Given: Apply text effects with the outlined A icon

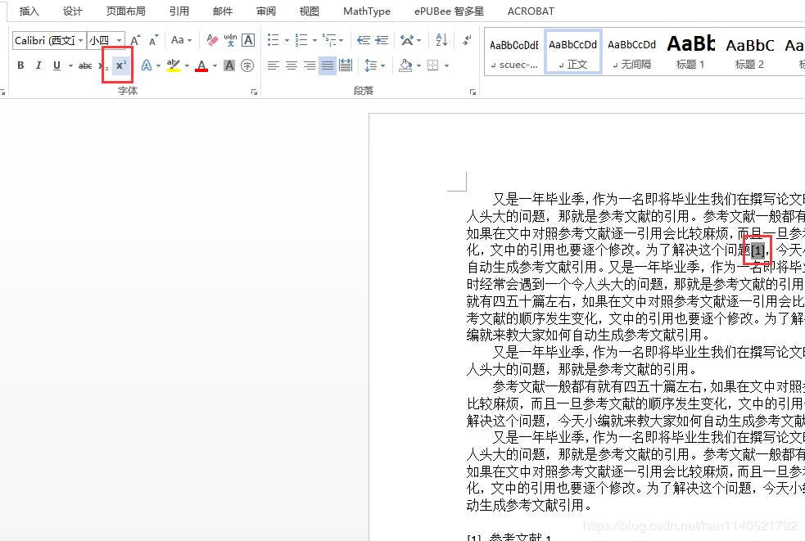Looking at the screenshot, I should (147, 65).
